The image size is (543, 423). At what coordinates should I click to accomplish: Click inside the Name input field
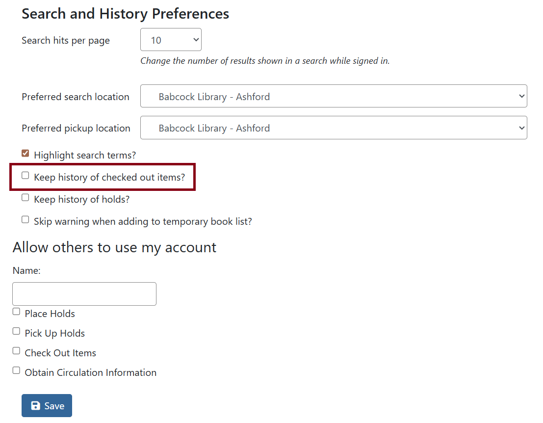(83, 293)
